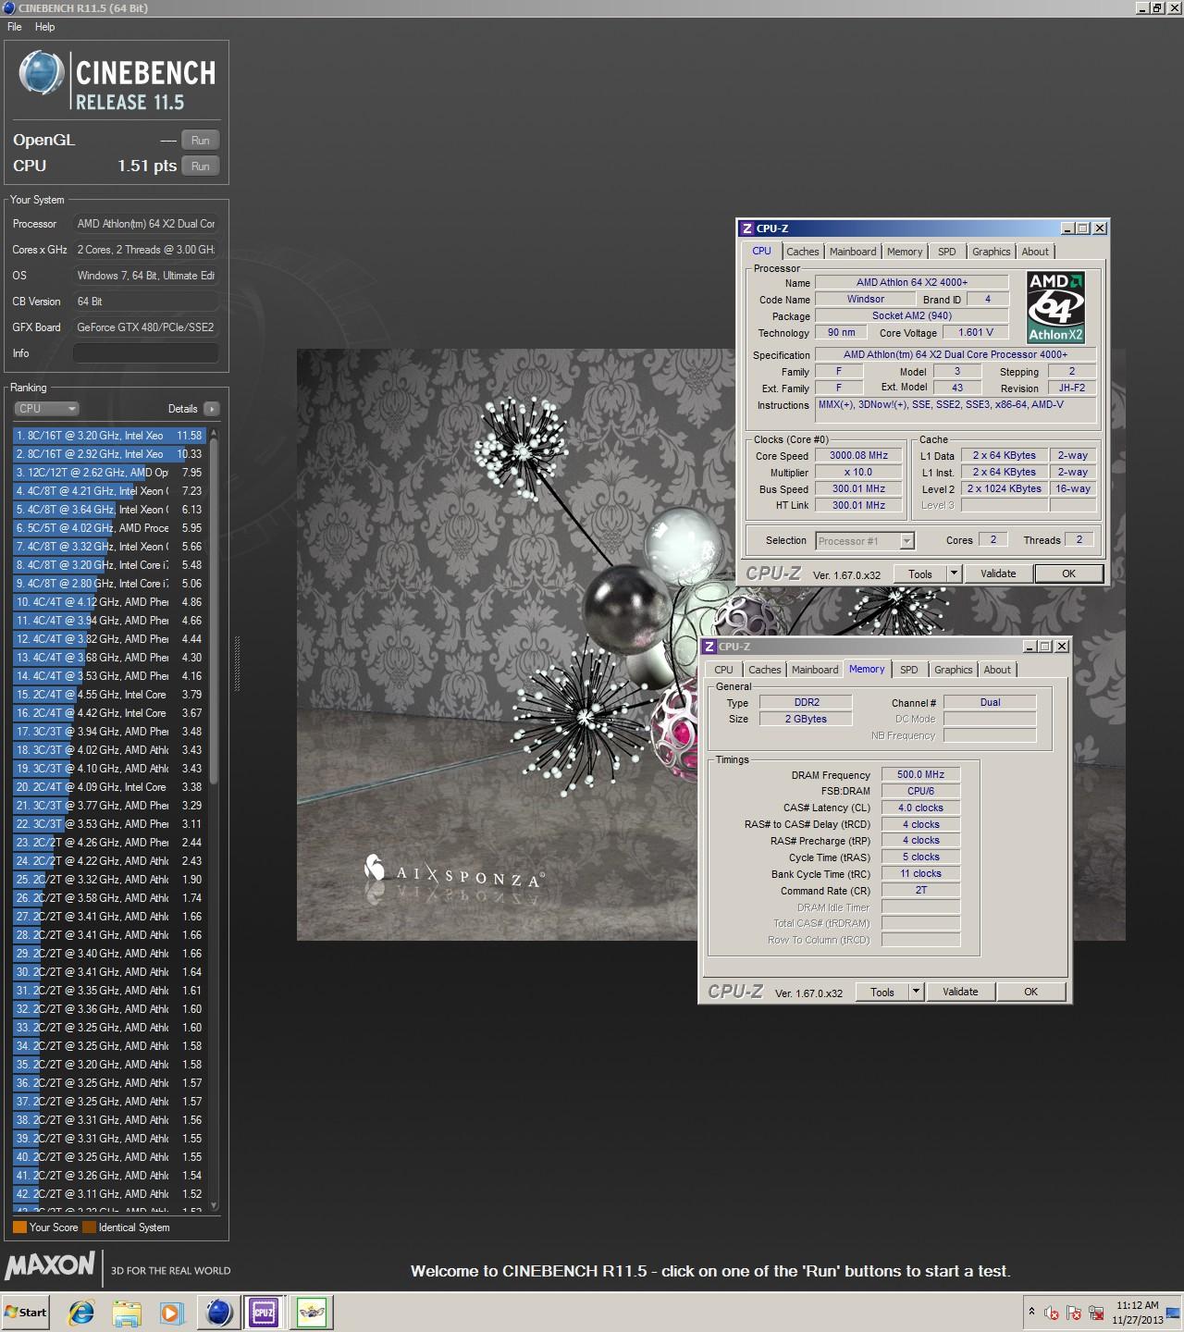Launch Windows Media Player from taskbar
The width and height of the screenshot is (1184, 1332).
171,1312
